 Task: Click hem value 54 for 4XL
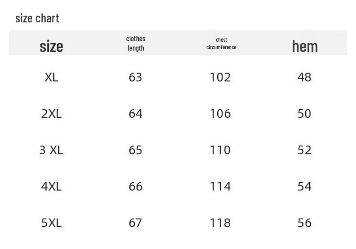[304, 187]
